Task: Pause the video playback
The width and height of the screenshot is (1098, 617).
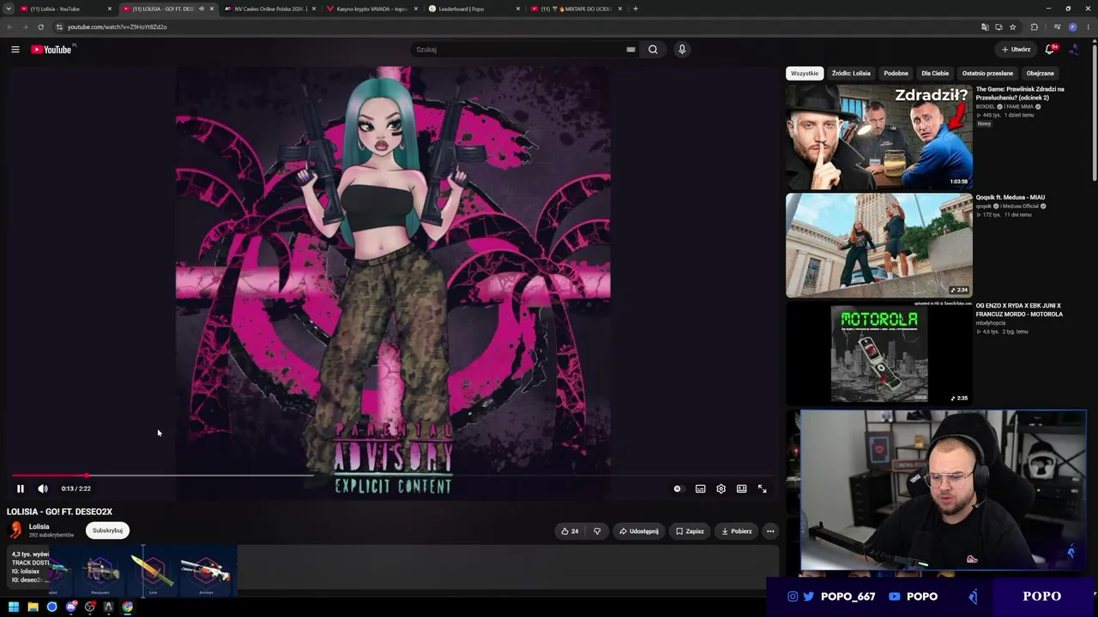Action: [x=21, y=488]
